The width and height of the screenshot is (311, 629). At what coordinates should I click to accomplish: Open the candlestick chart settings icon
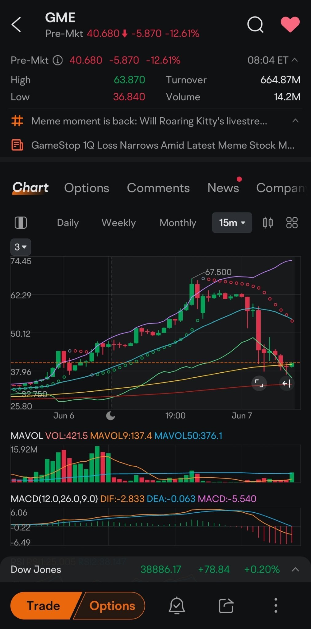click(268, 223)
